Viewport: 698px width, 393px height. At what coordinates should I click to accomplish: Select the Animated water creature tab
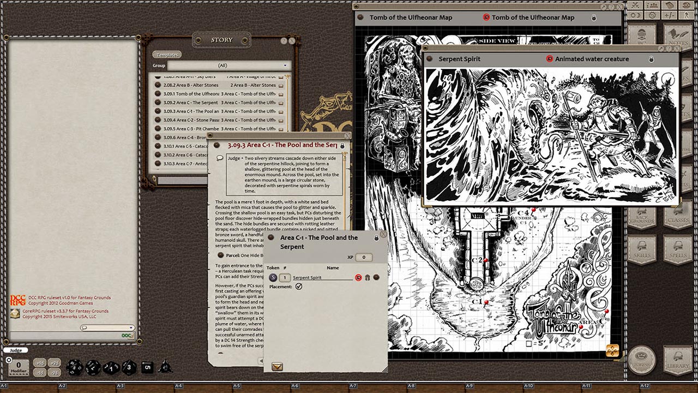592,59
